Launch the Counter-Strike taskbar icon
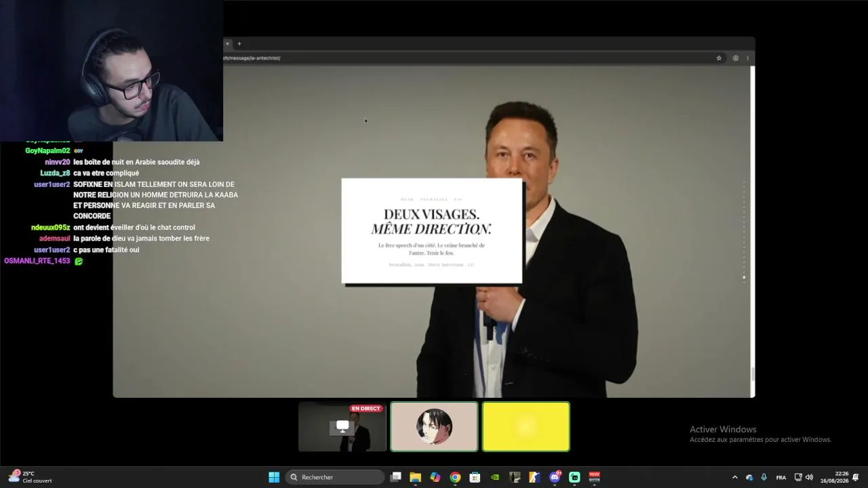The width and height of the screenshot is (868, 488). click(534, 477)
